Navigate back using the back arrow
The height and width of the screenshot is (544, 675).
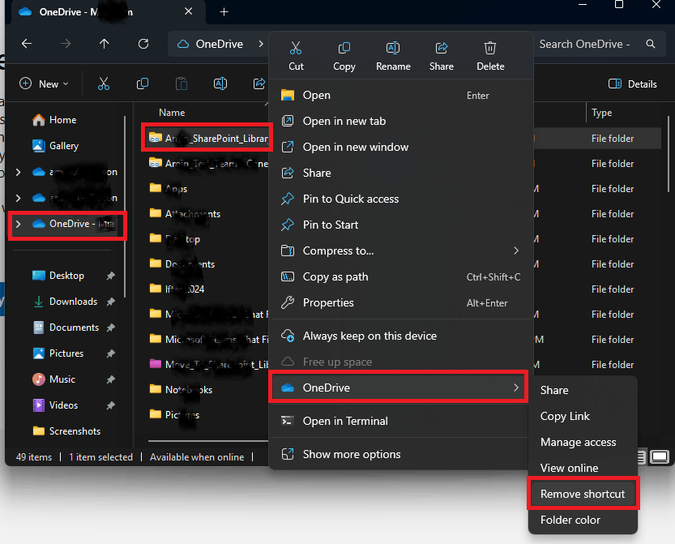coord(27,44)
